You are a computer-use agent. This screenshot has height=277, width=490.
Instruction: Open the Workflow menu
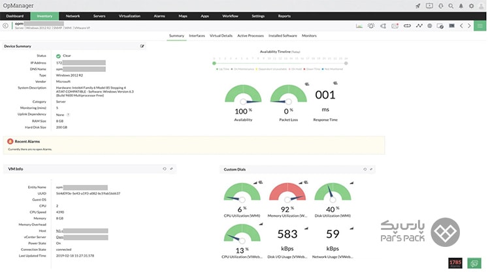[x=230, y=16]
